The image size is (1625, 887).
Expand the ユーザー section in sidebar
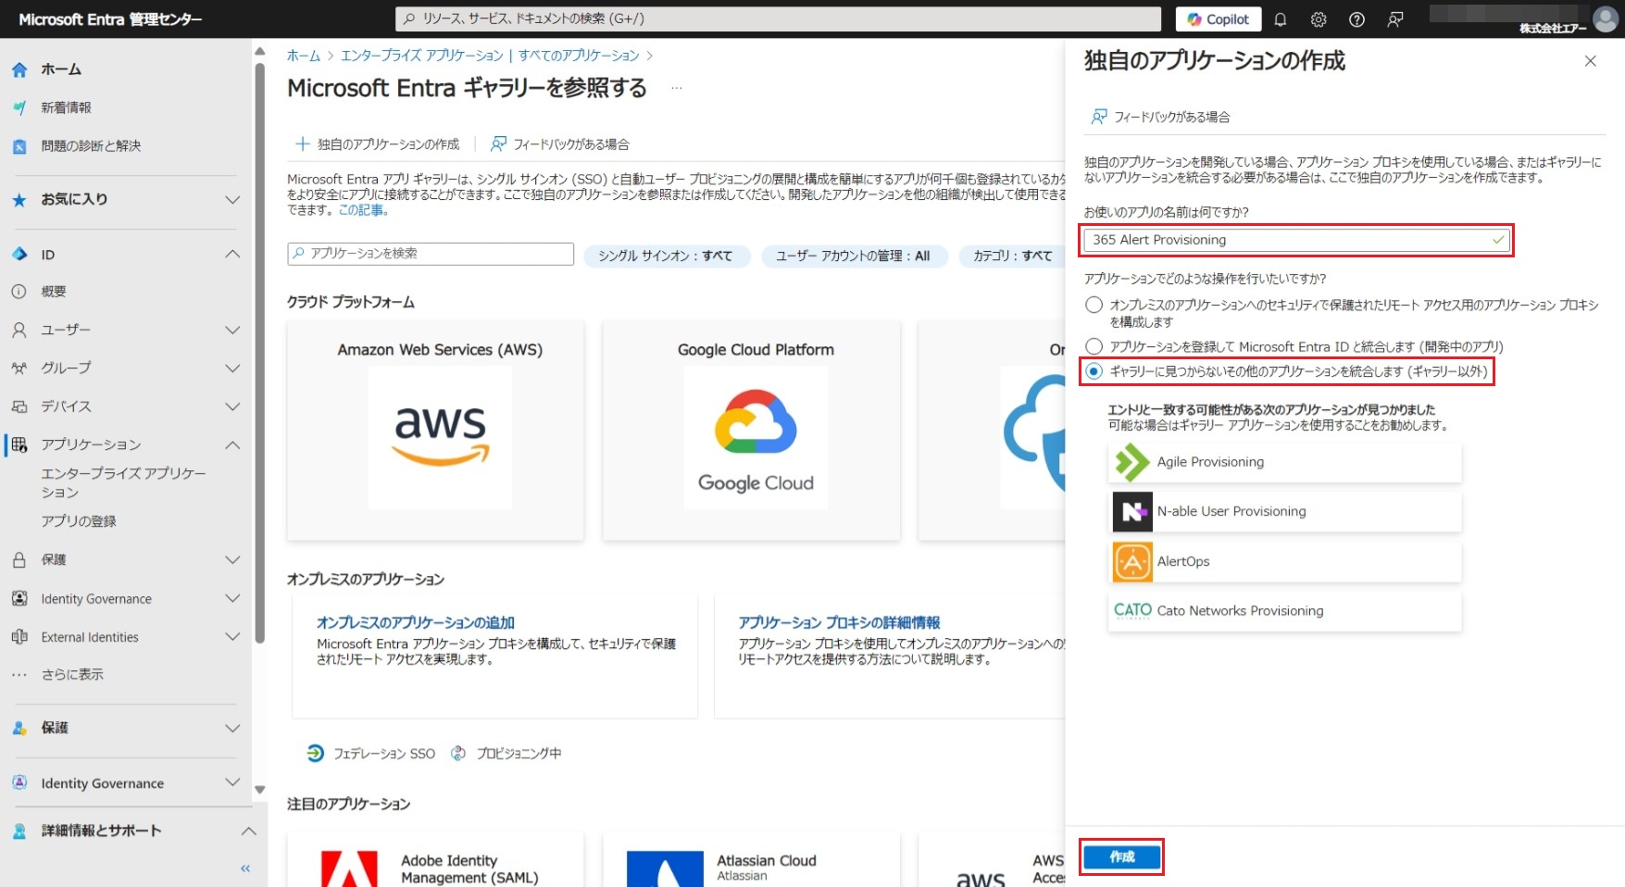click(232, 330)
